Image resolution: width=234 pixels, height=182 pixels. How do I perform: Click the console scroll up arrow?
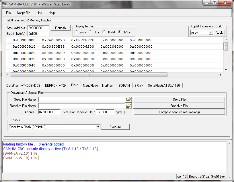tap(229, 143)
